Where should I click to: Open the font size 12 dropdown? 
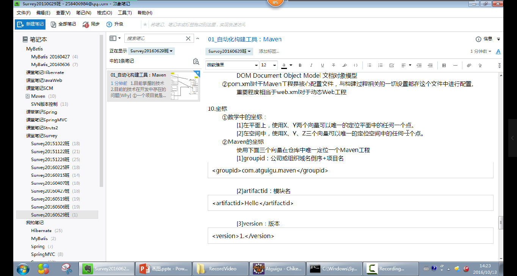(269, 65)
